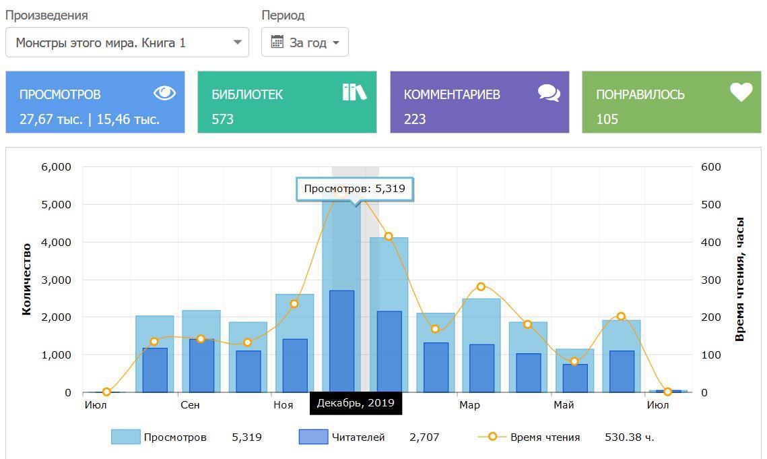Toggle the Просмотров series in the legend
The height and width of the screenshot is (459, 767).
pos(174,437)
